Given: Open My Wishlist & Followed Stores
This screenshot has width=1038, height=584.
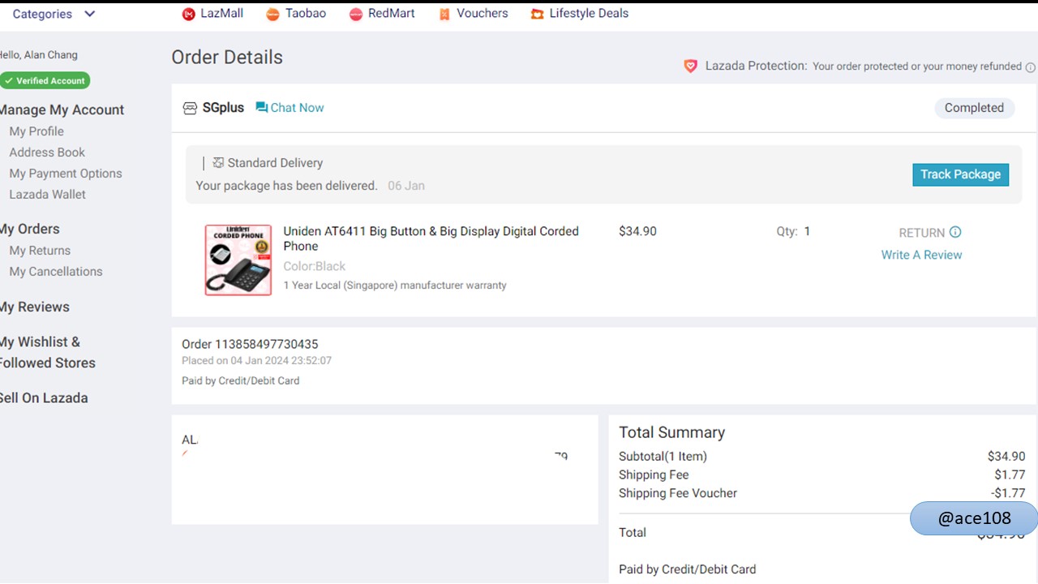Looking at the screenshot, I should point(48,353).
